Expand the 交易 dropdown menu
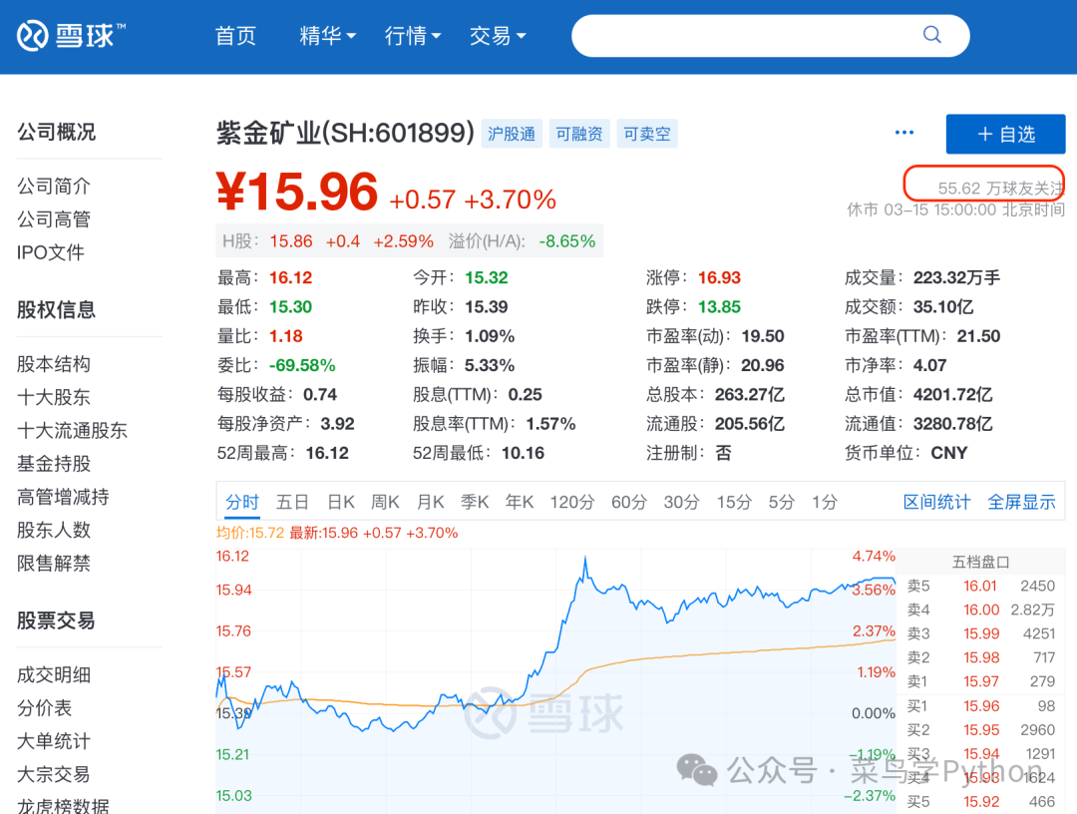The width and height of the screenshot is (1077, 814). tap(498, 36)
